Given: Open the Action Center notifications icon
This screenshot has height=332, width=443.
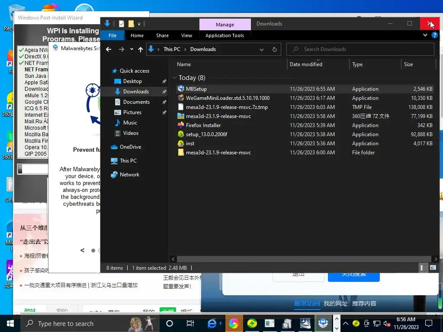Looking at the screenshot, I should [x=429, y=323].
